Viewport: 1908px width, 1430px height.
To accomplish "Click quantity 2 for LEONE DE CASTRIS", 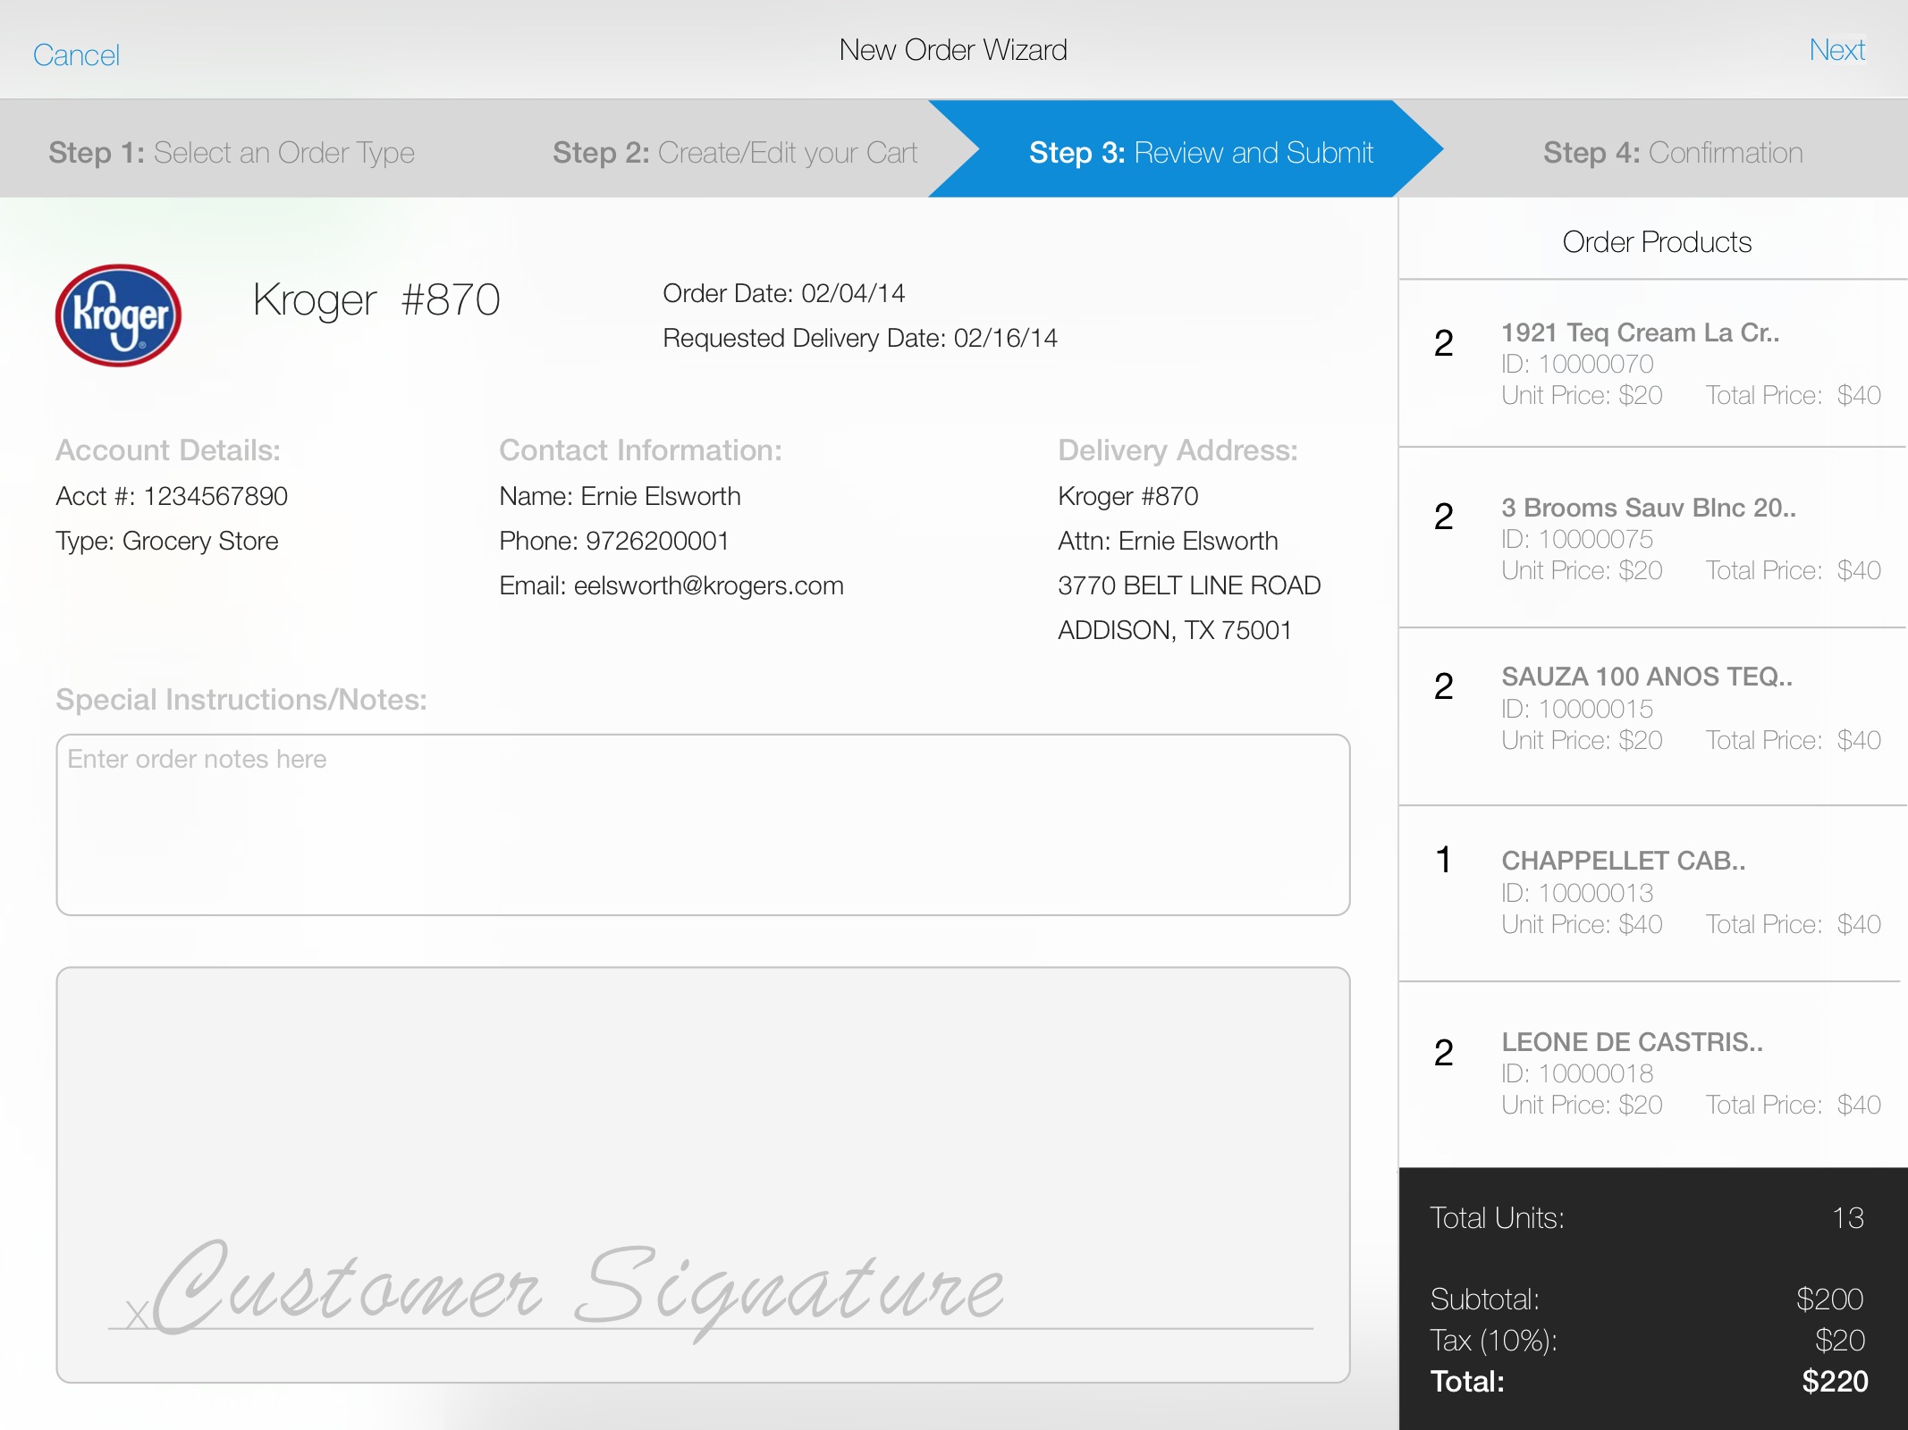I will [1443, 1053].
